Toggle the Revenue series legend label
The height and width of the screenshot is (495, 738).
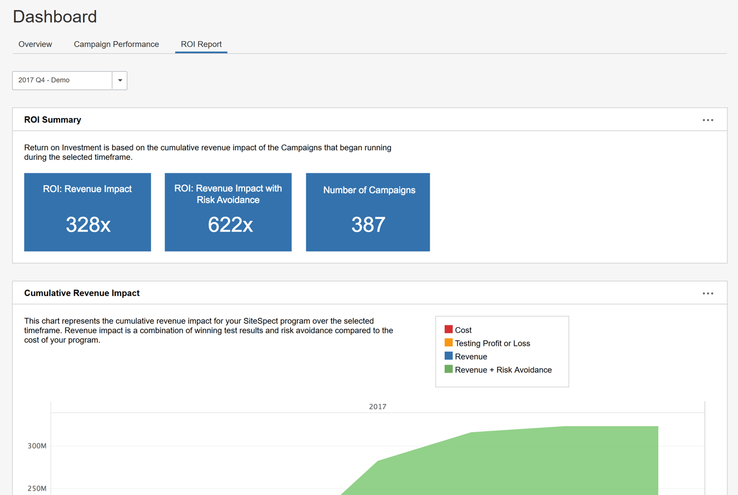(x=471, y=357)
